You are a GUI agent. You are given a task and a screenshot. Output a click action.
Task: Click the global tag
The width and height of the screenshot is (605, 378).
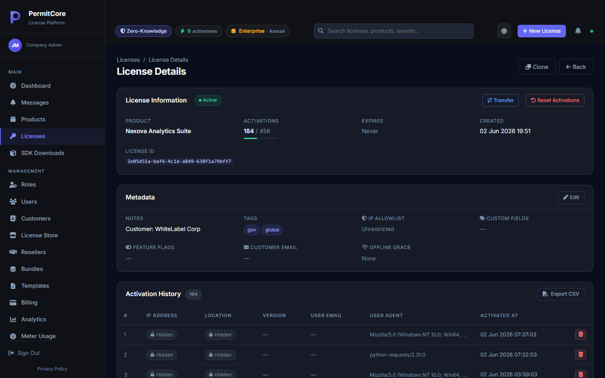(x=272, y=230)
